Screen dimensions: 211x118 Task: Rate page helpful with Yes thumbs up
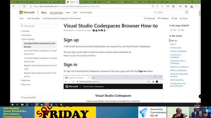pyautogui.click(x=173, y=30)
